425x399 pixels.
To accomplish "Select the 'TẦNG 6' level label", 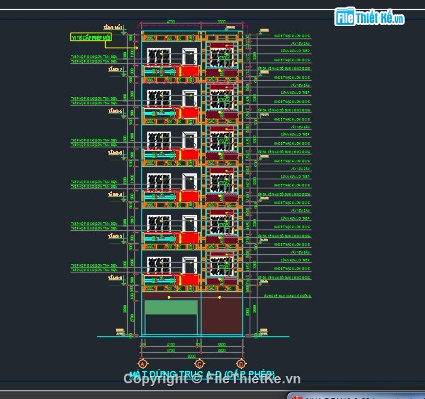I will pyautogui.click(x=115, y=111).
